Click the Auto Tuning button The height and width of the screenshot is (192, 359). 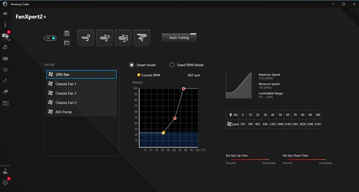tap(179, 38)
